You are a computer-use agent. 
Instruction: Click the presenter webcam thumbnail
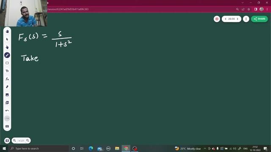[x=24, y=13]
